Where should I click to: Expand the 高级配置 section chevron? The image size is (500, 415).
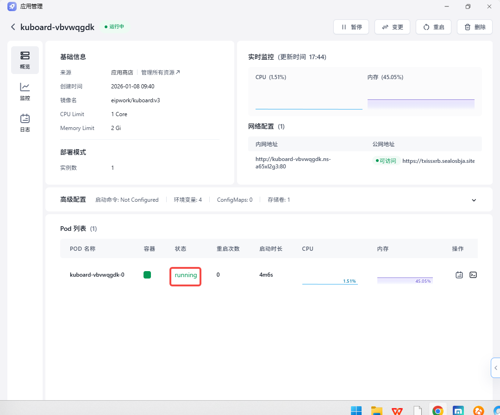coord(474,200)
